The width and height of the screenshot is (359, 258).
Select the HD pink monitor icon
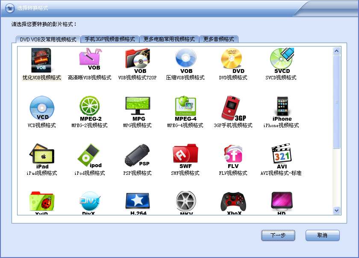(x=282, y=203)
